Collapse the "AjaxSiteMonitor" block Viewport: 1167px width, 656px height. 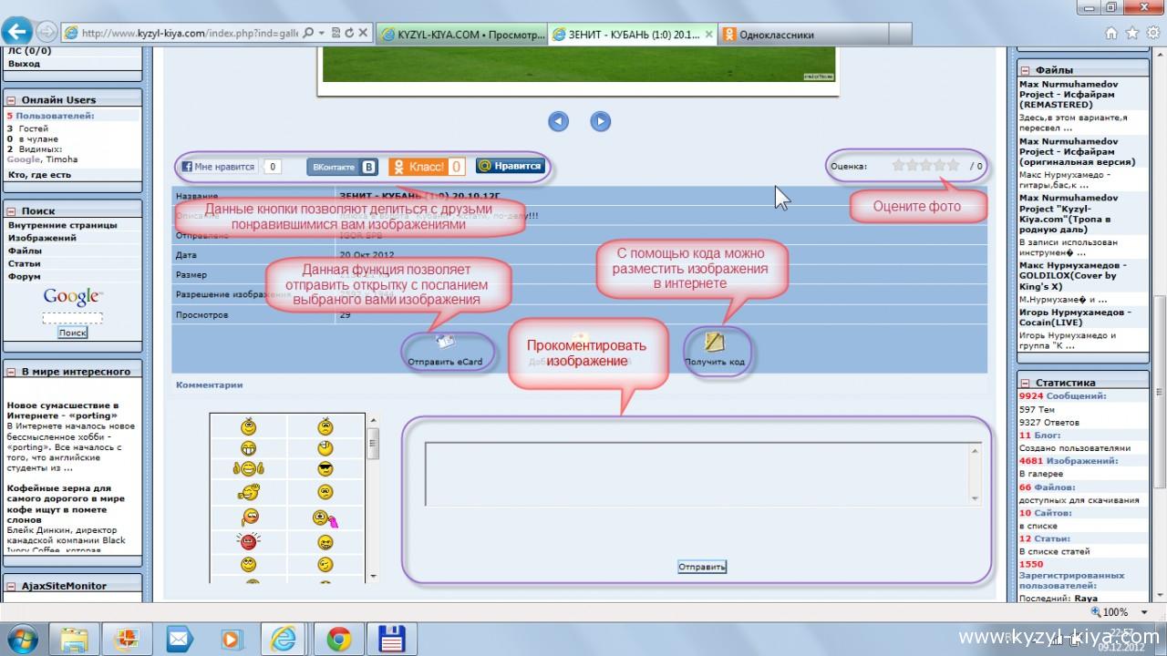[12, 587]
